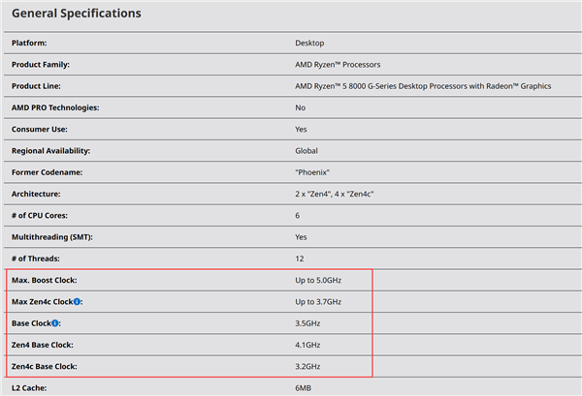Click the Desktop platform value

coord(310,44)
